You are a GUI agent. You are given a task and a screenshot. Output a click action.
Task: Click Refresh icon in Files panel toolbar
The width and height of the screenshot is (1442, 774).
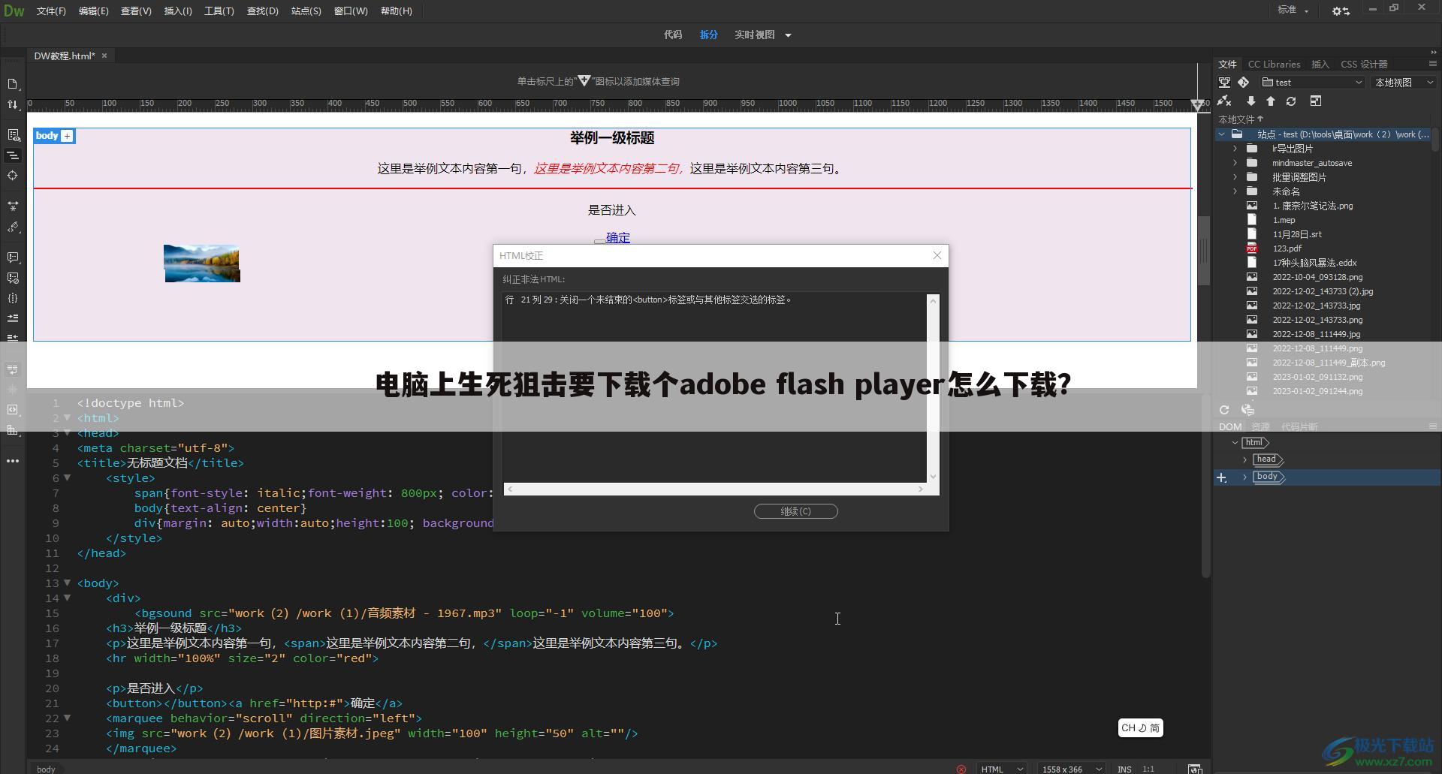(1291, 101)
